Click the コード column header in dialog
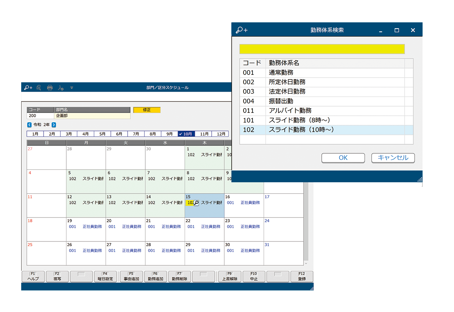The image size is (454, 312). click(253, 63)
